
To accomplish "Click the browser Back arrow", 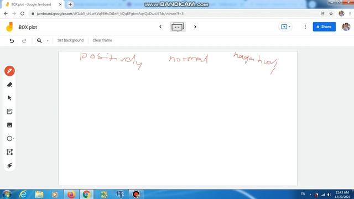I will coord(6,14).
